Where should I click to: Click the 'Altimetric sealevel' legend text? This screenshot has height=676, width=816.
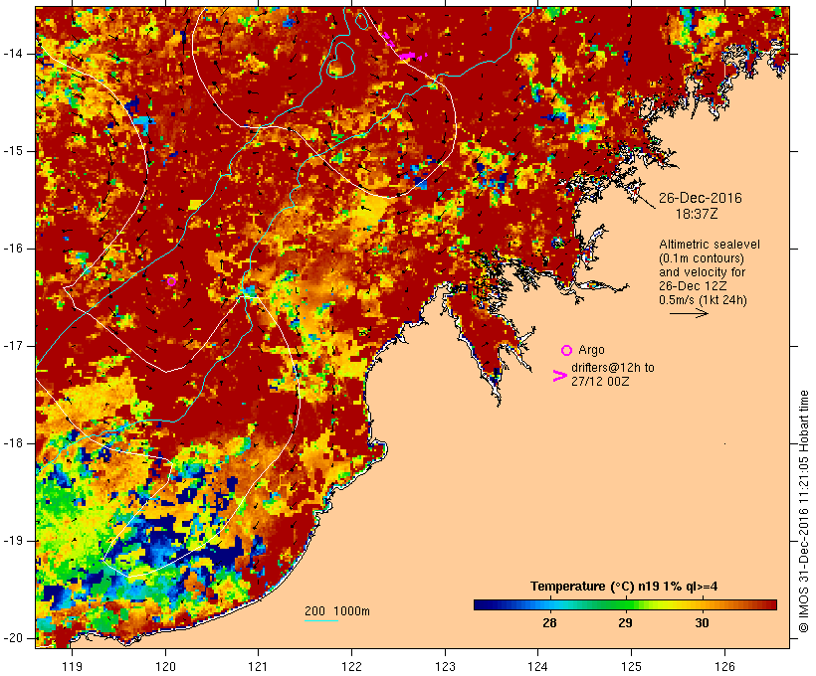point(710,245)
